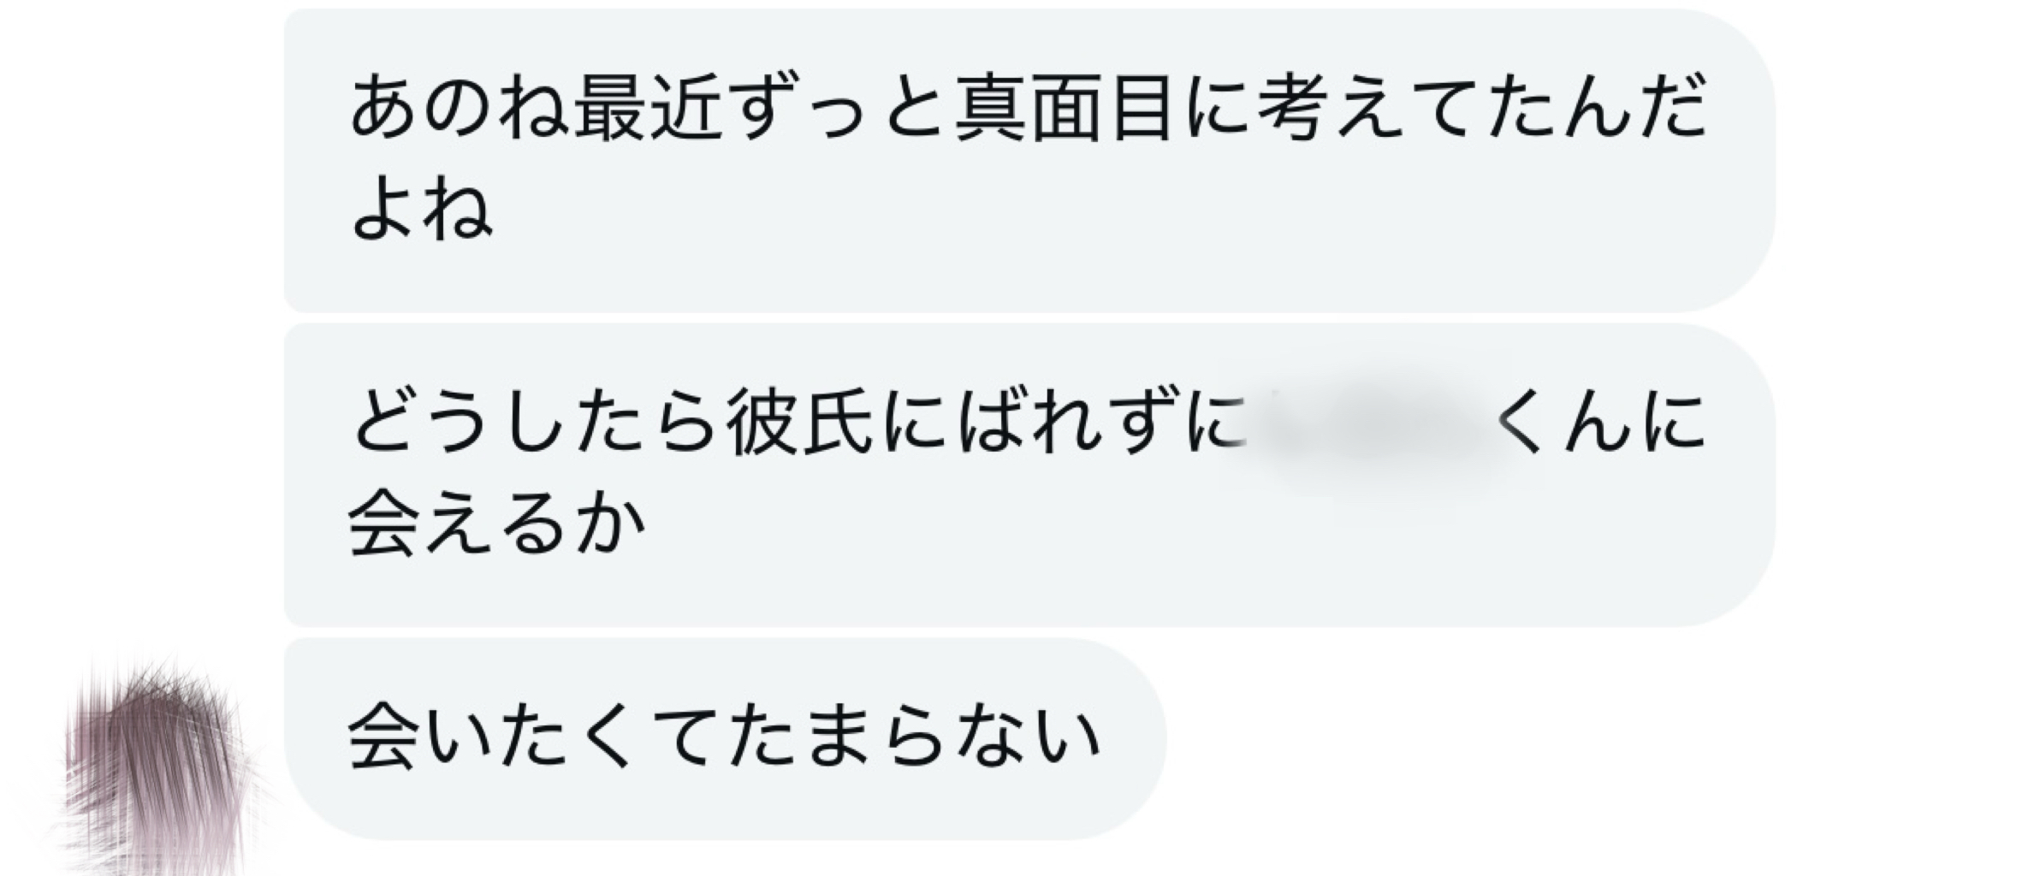2040x876 pixels.
Task: Click よね on the first message's second line
Action: [421, 212]
